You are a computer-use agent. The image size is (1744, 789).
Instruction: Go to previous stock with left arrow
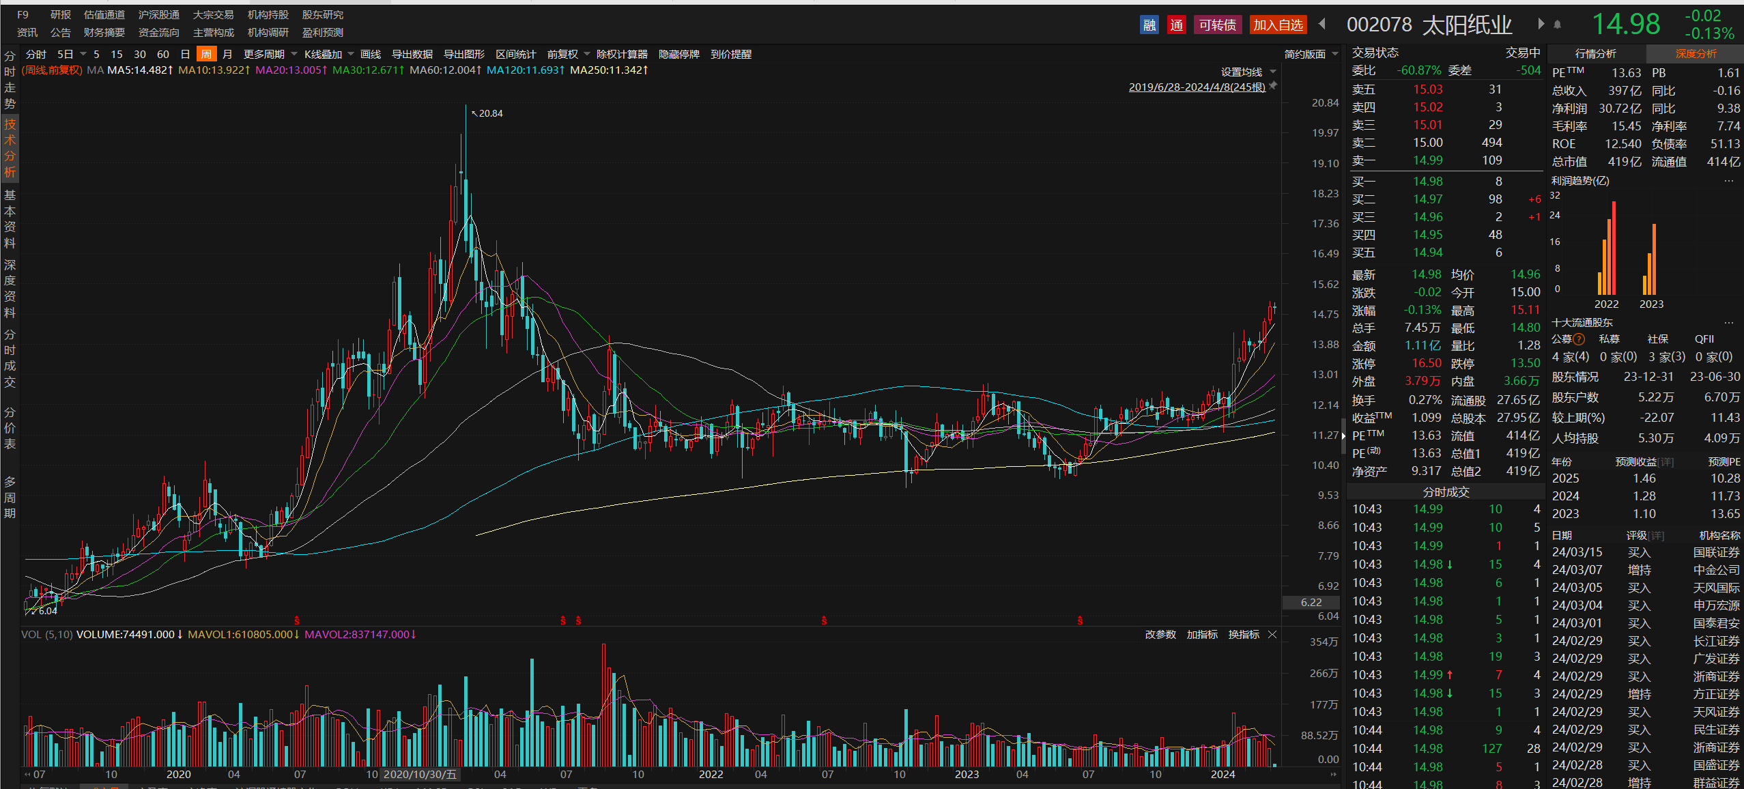tap(1322, 25)
